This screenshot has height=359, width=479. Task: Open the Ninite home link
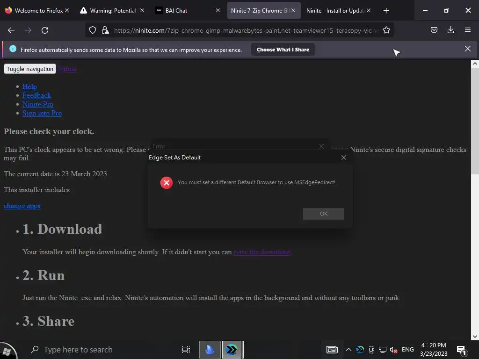67,69
